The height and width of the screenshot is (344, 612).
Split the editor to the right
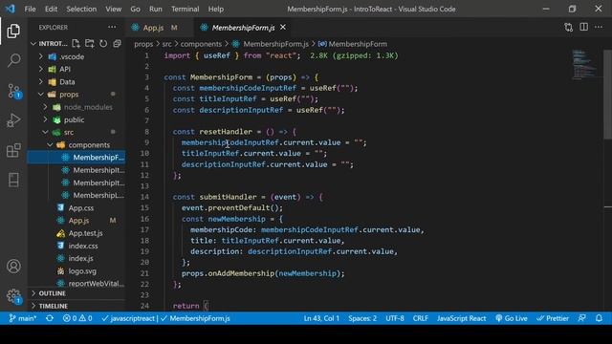[x=583, y=27]
